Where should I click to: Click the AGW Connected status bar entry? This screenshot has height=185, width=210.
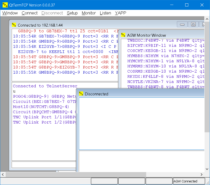coord(189,181)
